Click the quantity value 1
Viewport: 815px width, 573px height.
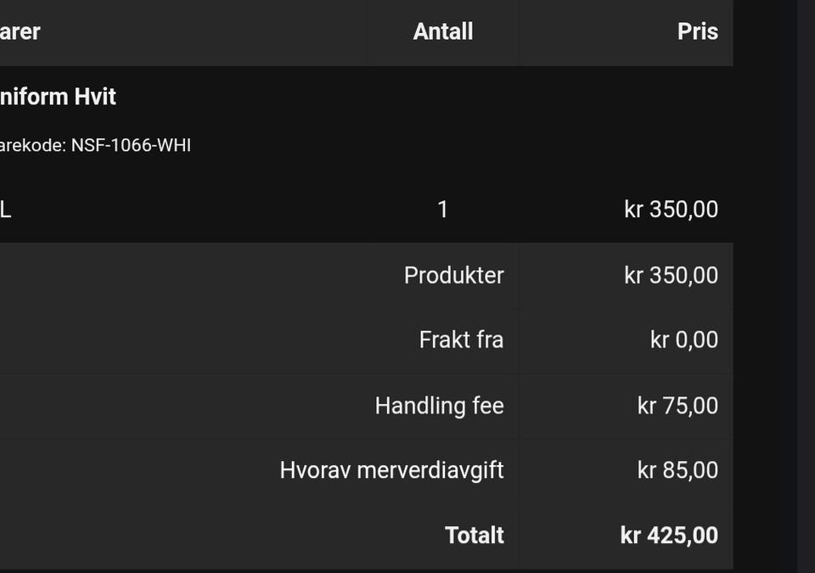(442, 210)
